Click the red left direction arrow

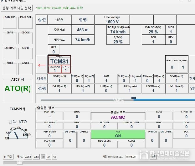point(41,65)
